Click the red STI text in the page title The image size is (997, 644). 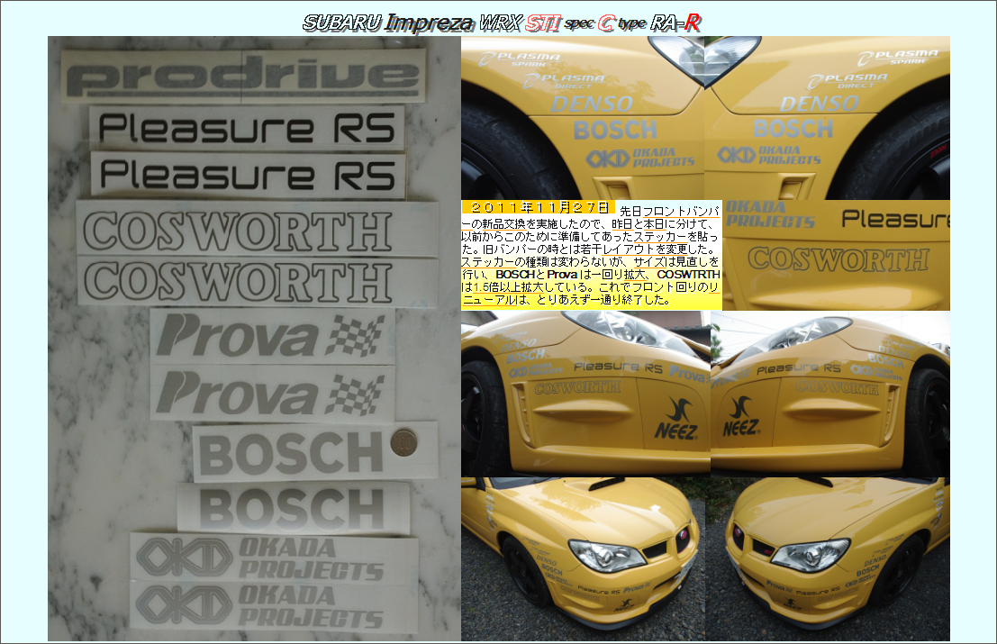click(542, 23)
